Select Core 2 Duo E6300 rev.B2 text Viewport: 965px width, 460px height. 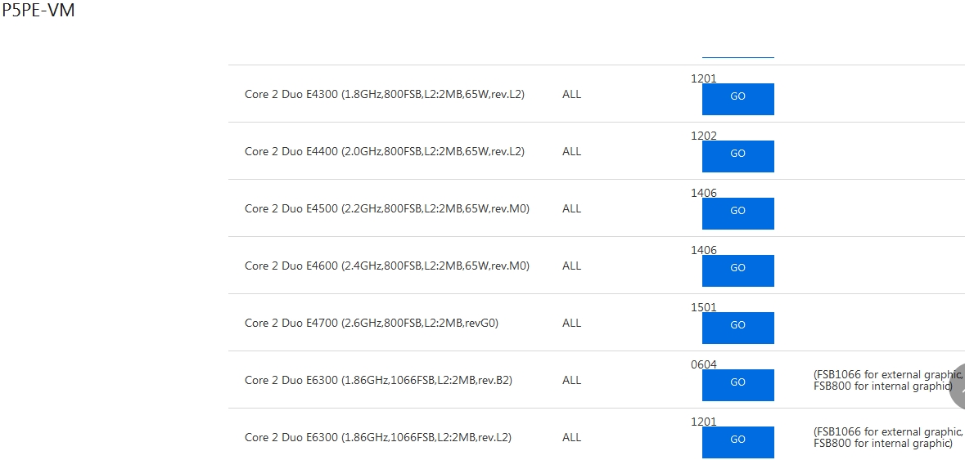click(378, 380)
